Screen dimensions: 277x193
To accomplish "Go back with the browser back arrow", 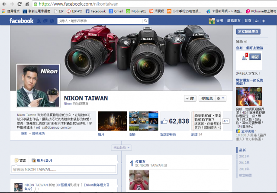I will click(x=4, y=4).
